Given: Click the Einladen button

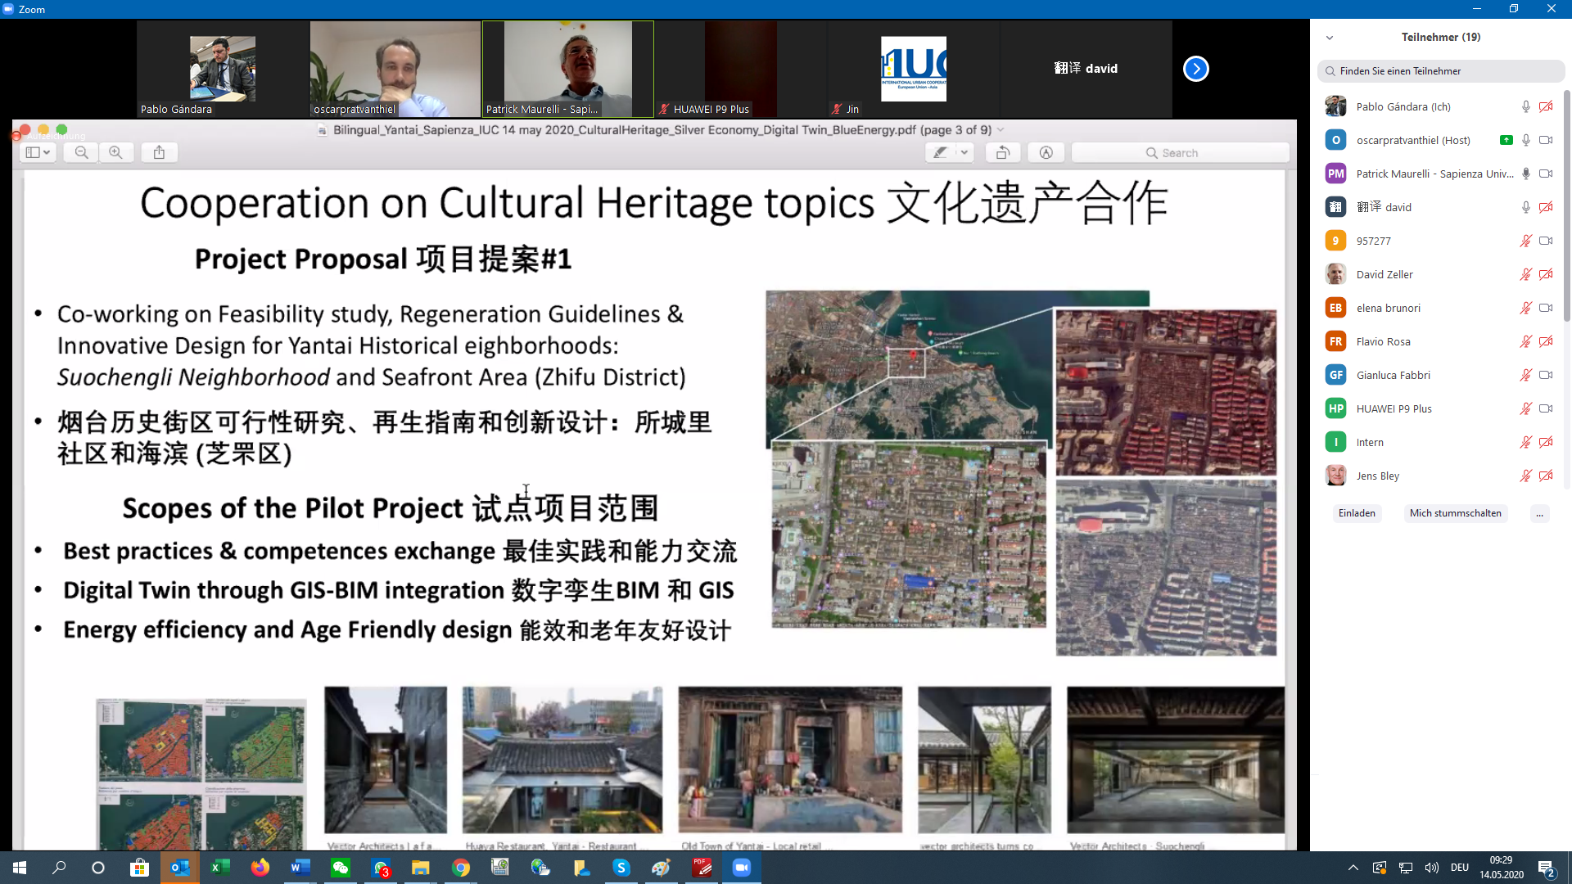Looking at the screenshot, I should (1357, 513).
